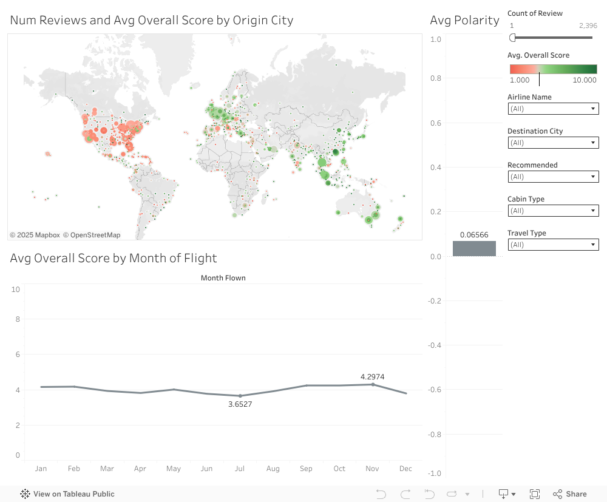Click the Revert icon in the toolbar
607x502 pixels.
(429, 494)
